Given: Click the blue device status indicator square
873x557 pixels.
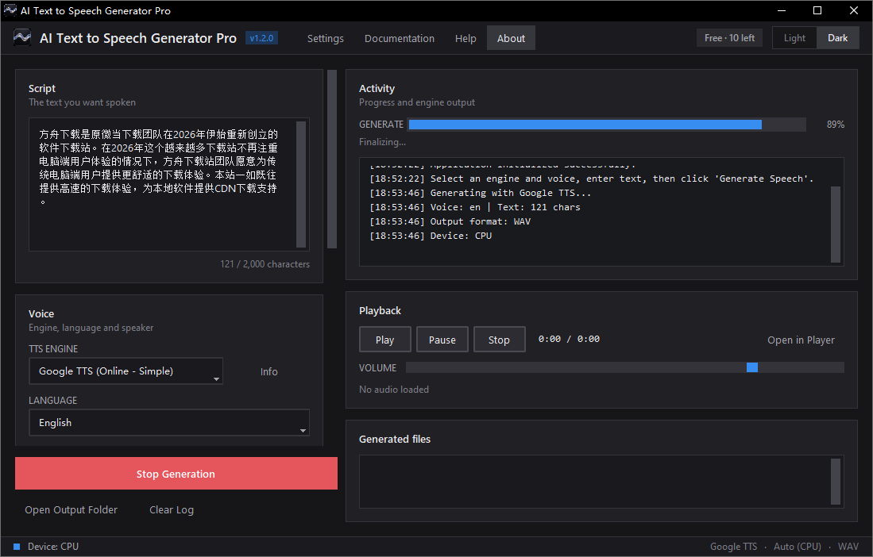Looking at the screenshot, I should click(17, 547).
